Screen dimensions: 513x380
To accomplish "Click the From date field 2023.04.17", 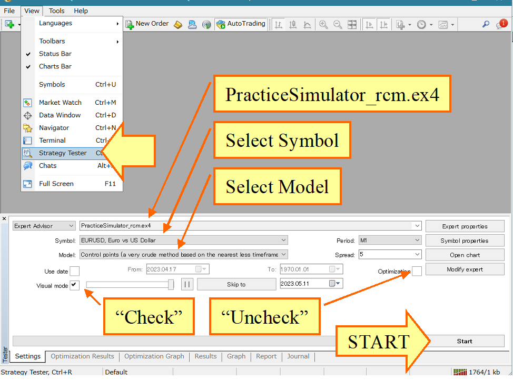I will [x=177, y=269].
